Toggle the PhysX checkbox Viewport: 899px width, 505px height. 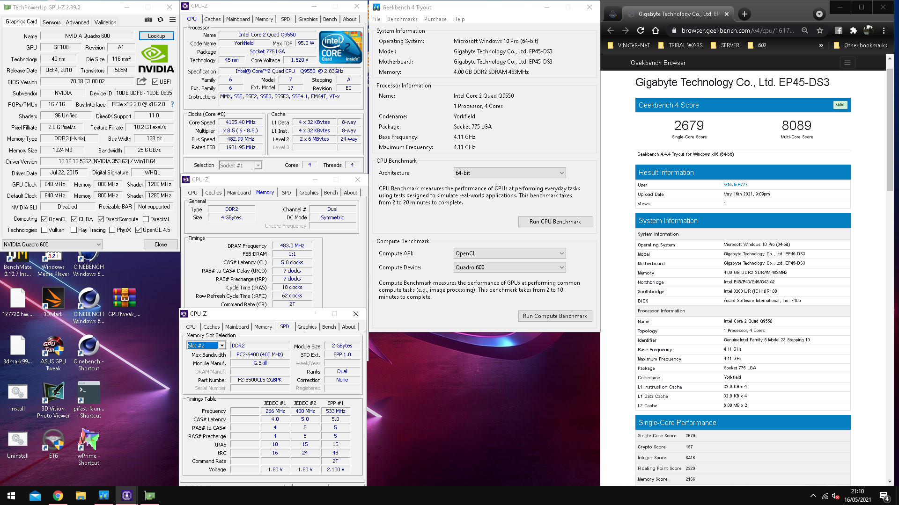point(112,230)
